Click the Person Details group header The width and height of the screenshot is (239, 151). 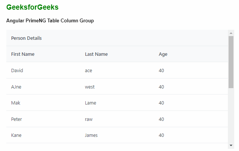pos(26,38)
